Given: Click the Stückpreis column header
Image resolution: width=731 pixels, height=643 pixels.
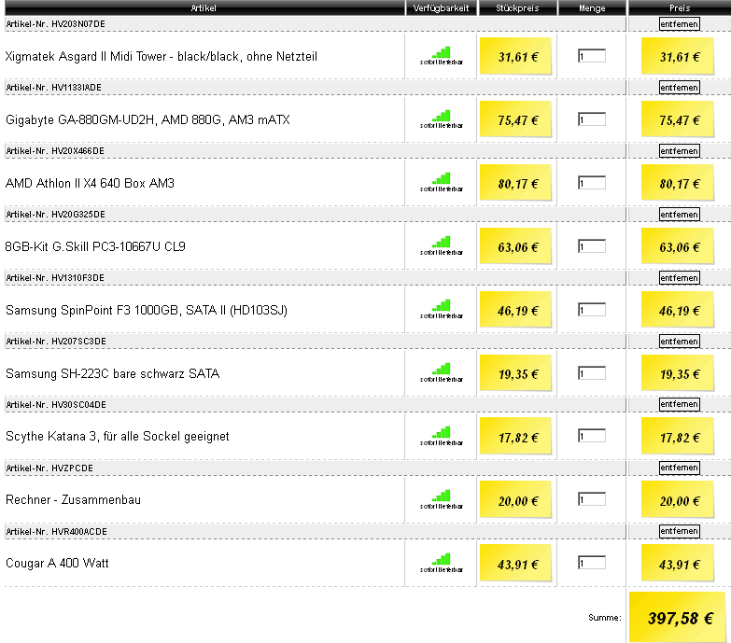Looking at the screenshot, I should point(517,7).
